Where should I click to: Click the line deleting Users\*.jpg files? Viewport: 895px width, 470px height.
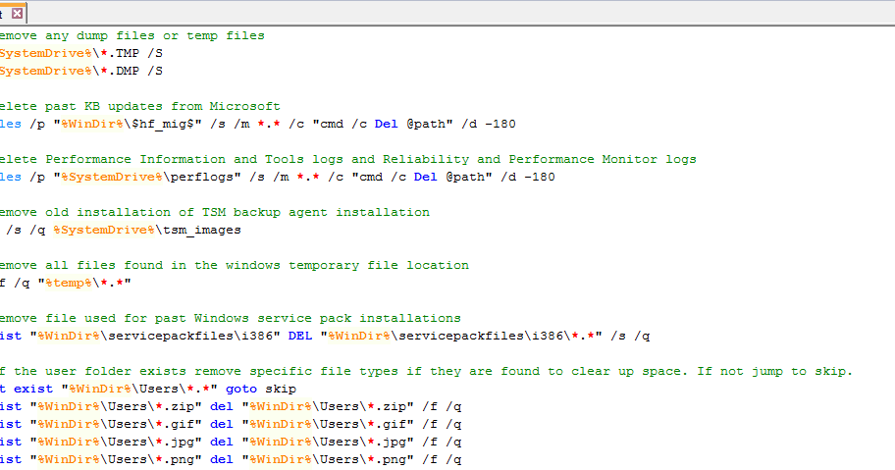[231, 443]
